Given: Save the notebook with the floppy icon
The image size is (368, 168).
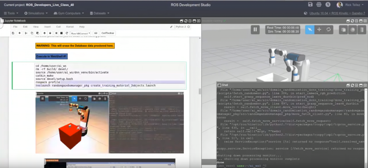Looking at the screenshot, I should 13,33.
